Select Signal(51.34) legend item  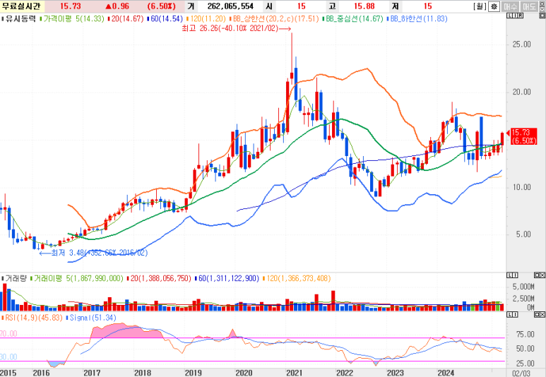coord(90,318)
